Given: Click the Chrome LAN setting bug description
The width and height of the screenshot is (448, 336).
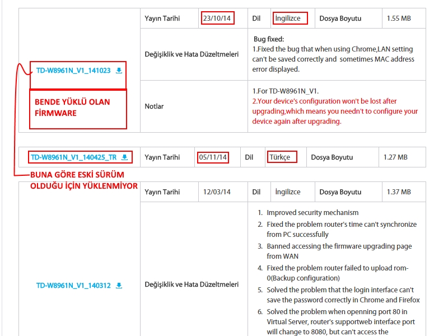Looking at the screenshot, I should (x=333, y=59).
